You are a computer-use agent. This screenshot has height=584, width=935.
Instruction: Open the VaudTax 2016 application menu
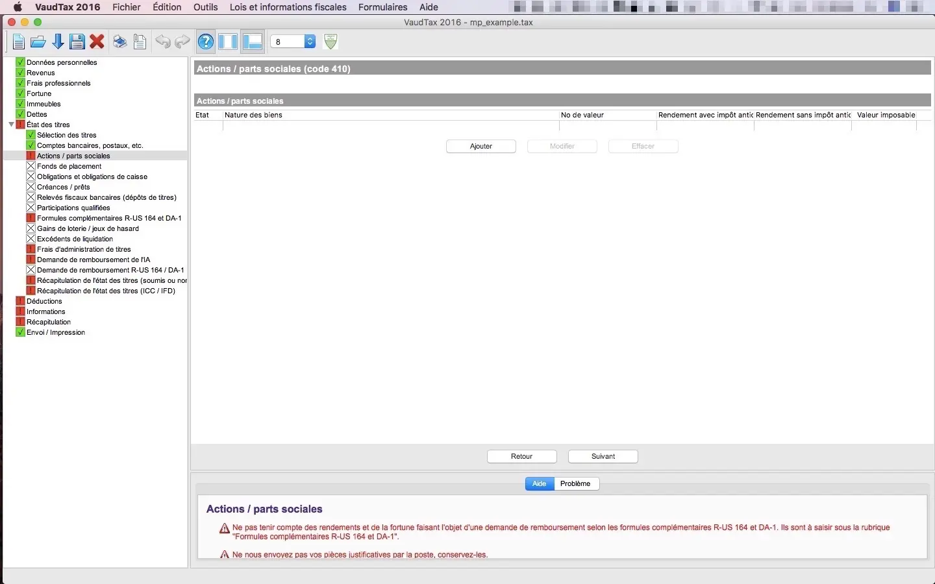coord(68,7)
